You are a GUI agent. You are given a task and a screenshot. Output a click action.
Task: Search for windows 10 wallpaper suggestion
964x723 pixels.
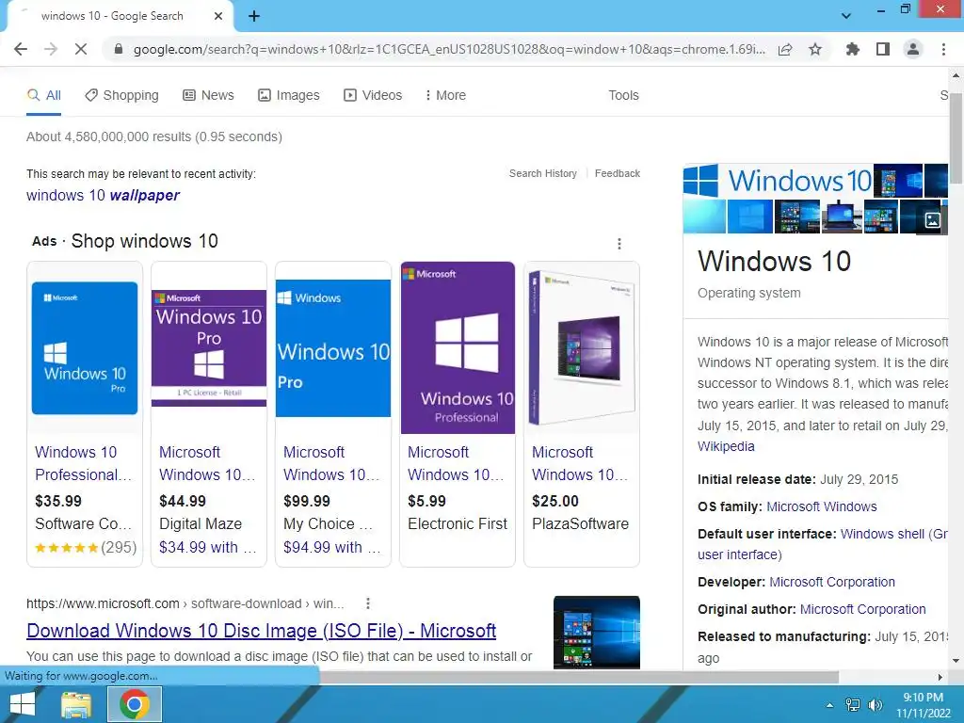tap(103, 196)
